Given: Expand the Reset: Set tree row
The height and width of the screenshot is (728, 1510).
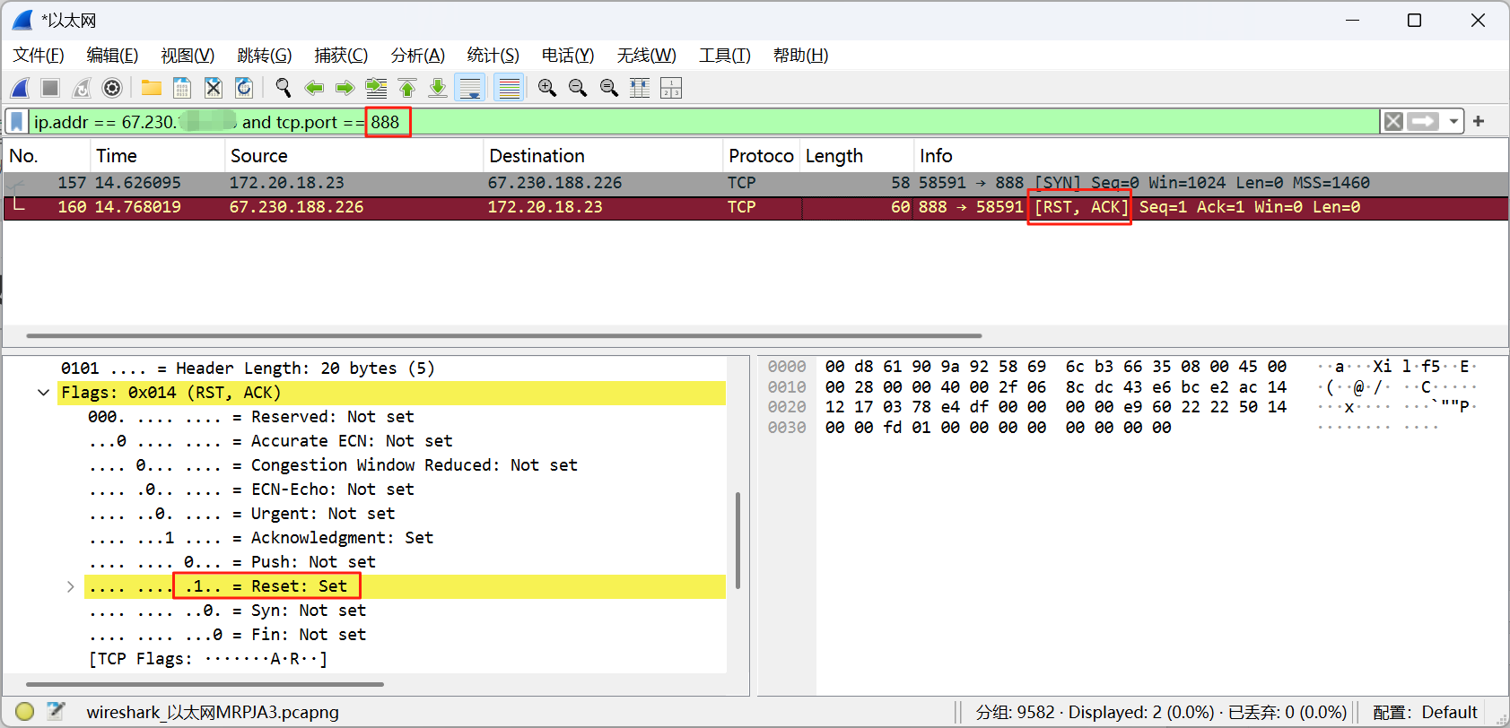Looking at the screenshot, I should pyautogui.click(x=70, y=586).
